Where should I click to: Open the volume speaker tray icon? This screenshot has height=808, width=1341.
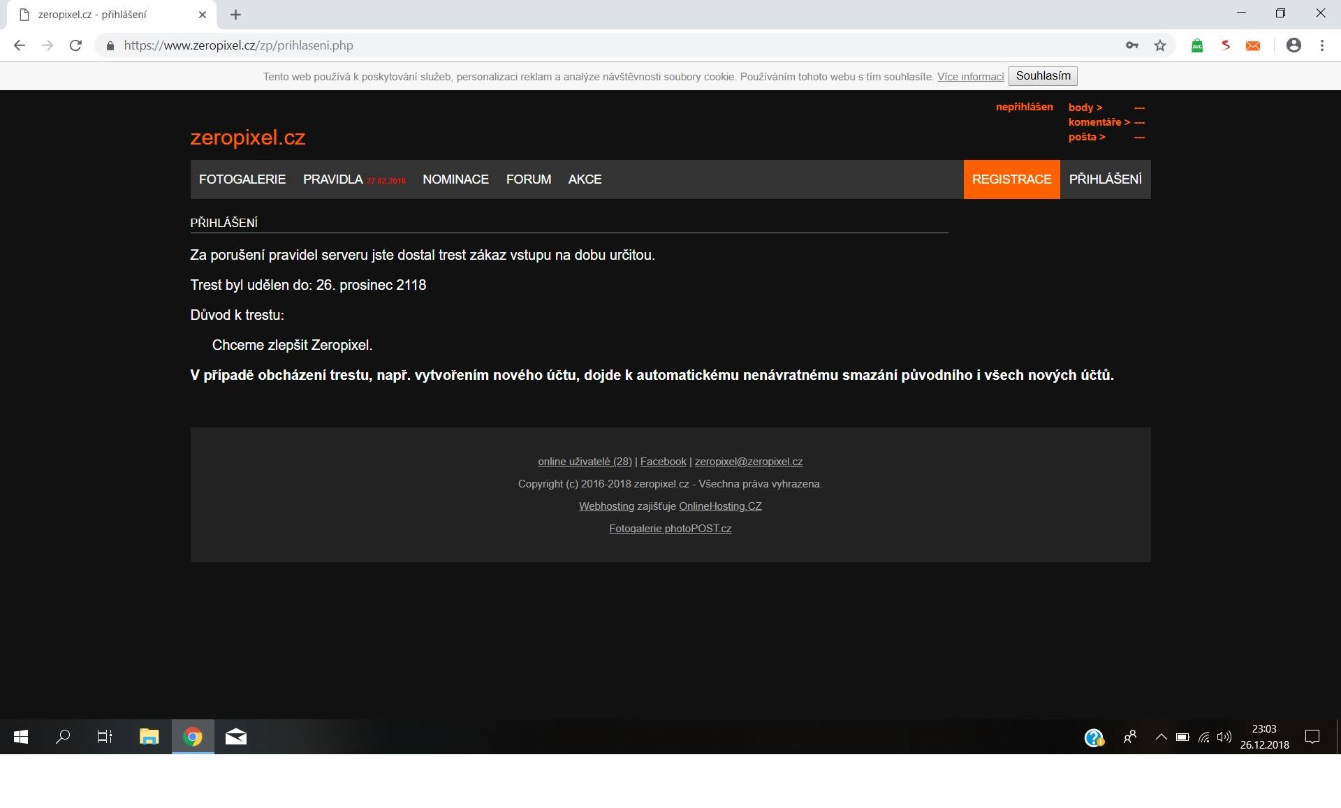1224,737
